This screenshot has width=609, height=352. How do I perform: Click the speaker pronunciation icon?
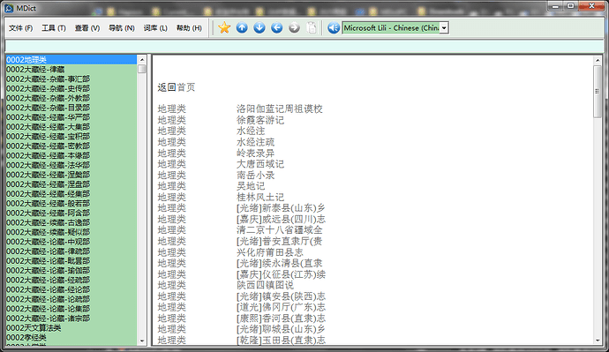pos(334,27)
